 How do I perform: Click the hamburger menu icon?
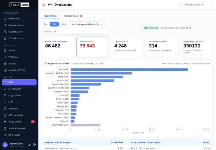click(x=44, y=5)
